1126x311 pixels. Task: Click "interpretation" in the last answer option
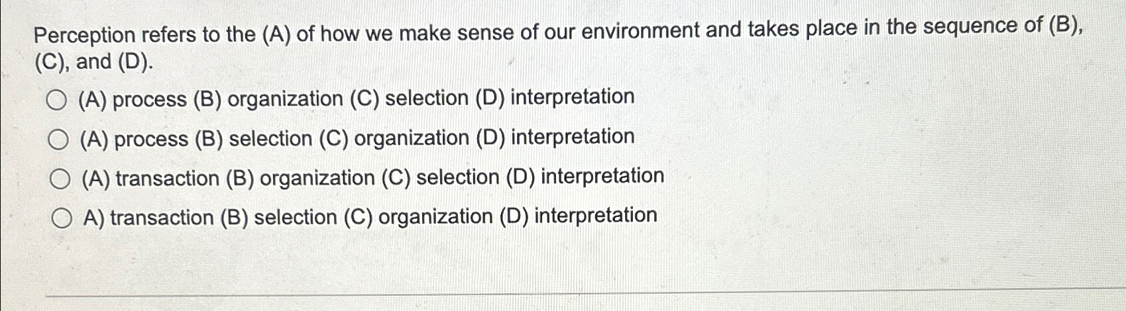596,216
